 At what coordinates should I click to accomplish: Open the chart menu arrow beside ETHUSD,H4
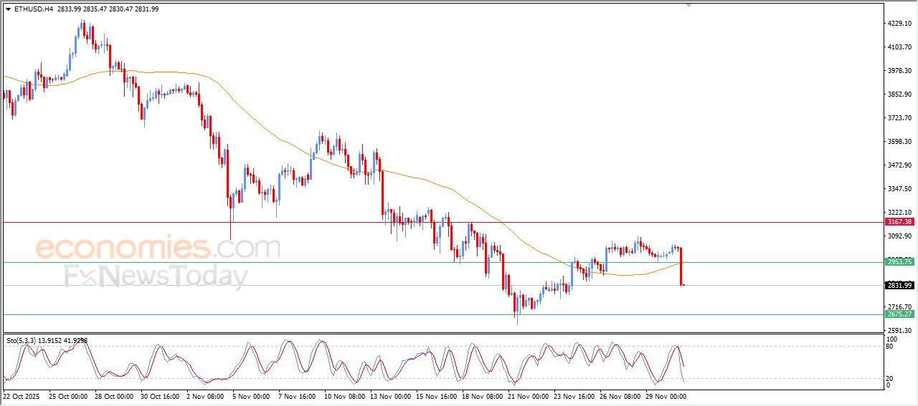pos(8,9)
